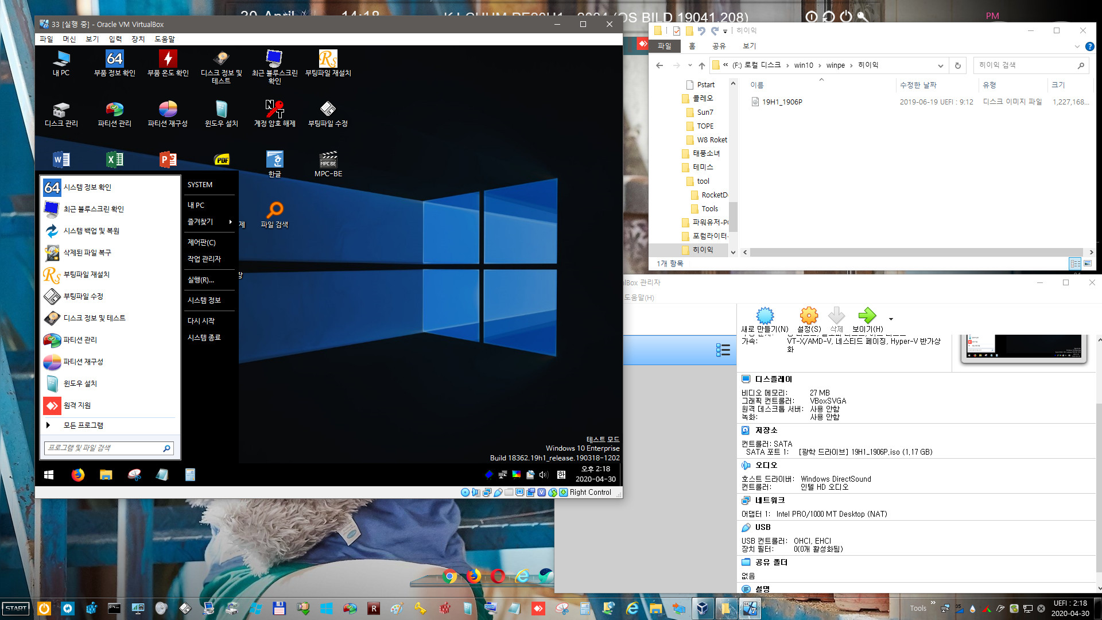Switch Explorer to large icons view toggle
This screenshot has width=1102, height=620.
pyautogui.click(x=1088, y=263)
